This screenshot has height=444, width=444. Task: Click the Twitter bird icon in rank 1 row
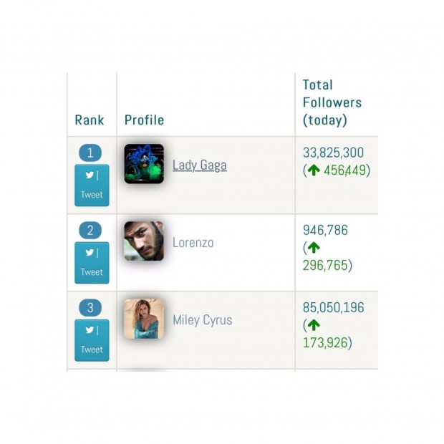89,175
